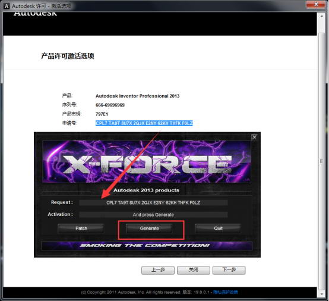The image size is (329, 301).
Task: Click the Request code field in X-Force
Action: pyautogui.click(x=153, y=203)
